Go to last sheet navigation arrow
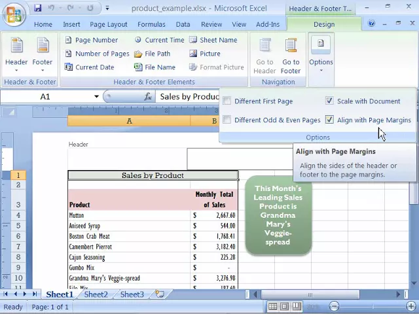The image size is (419, 314). pyautogui.click(x=35, y=294)
